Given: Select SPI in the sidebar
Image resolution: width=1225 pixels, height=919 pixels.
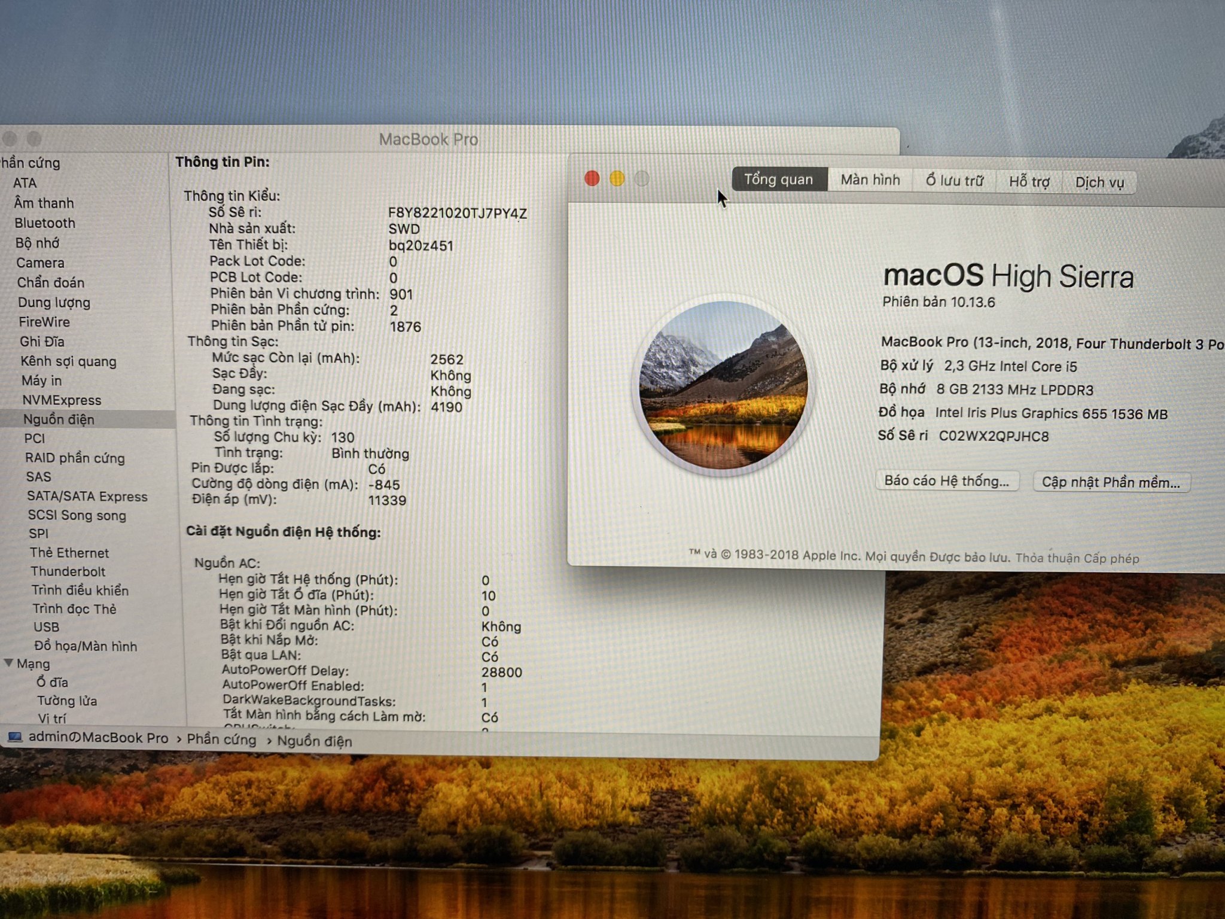Looking at the screenshot, I should [38, 534].
